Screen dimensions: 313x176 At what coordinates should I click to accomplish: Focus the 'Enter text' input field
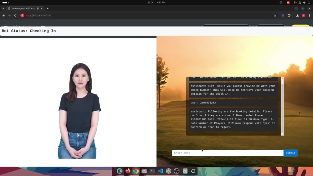228,153
